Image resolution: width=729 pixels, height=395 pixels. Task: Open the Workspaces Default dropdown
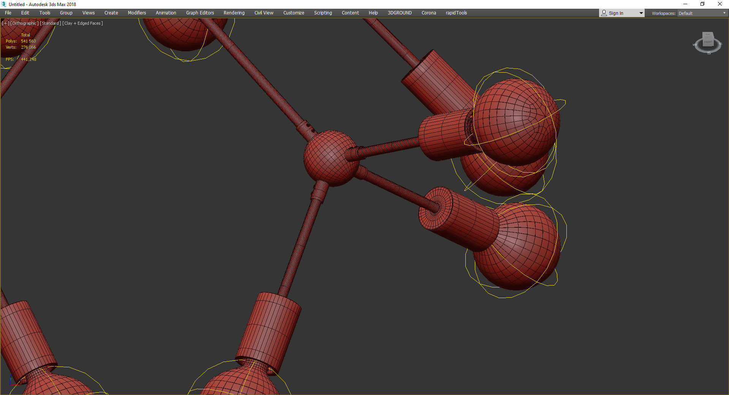click(702, 13)
